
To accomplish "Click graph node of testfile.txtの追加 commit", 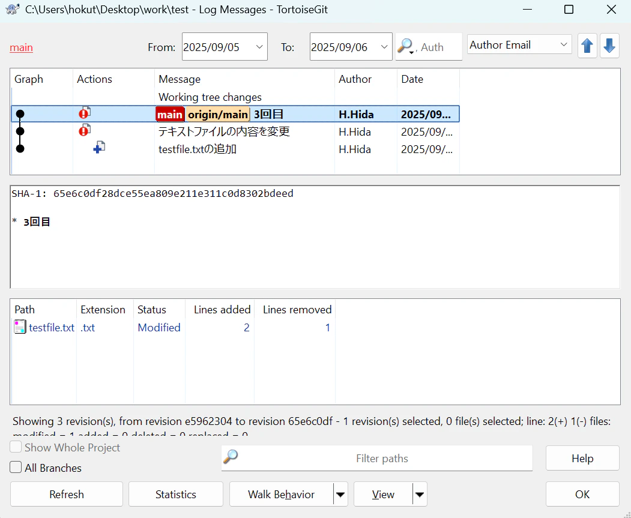I will (x=20, y=149).
